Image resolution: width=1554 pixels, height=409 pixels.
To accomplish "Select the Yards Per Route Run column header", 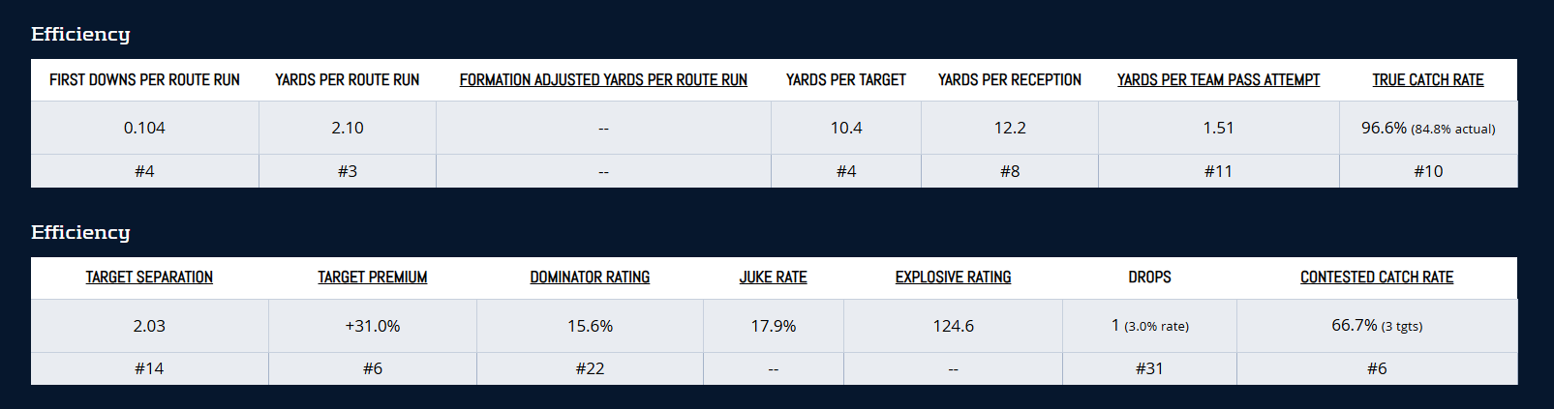I will tap(348, 80).
